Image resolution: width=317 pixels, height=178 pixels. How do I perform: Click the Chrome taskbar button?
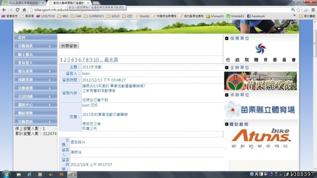click(x=72, y=175)
